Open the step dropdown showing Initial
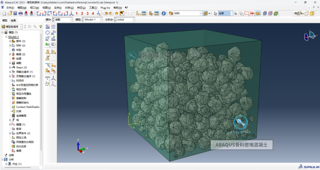320x170 pixels. tap(125, 20)
